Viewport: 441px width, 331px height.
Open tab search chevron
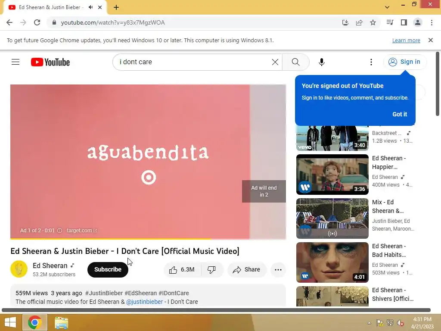[387, 7]
